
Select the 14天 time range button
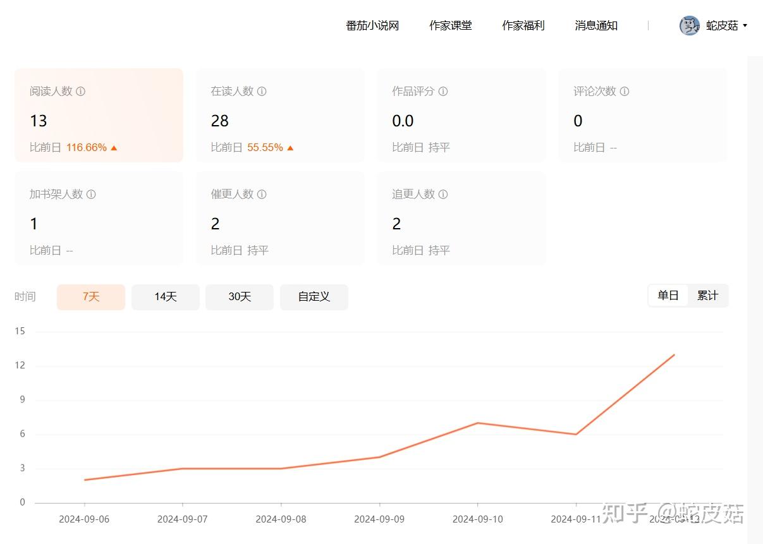tap(166, 297)
